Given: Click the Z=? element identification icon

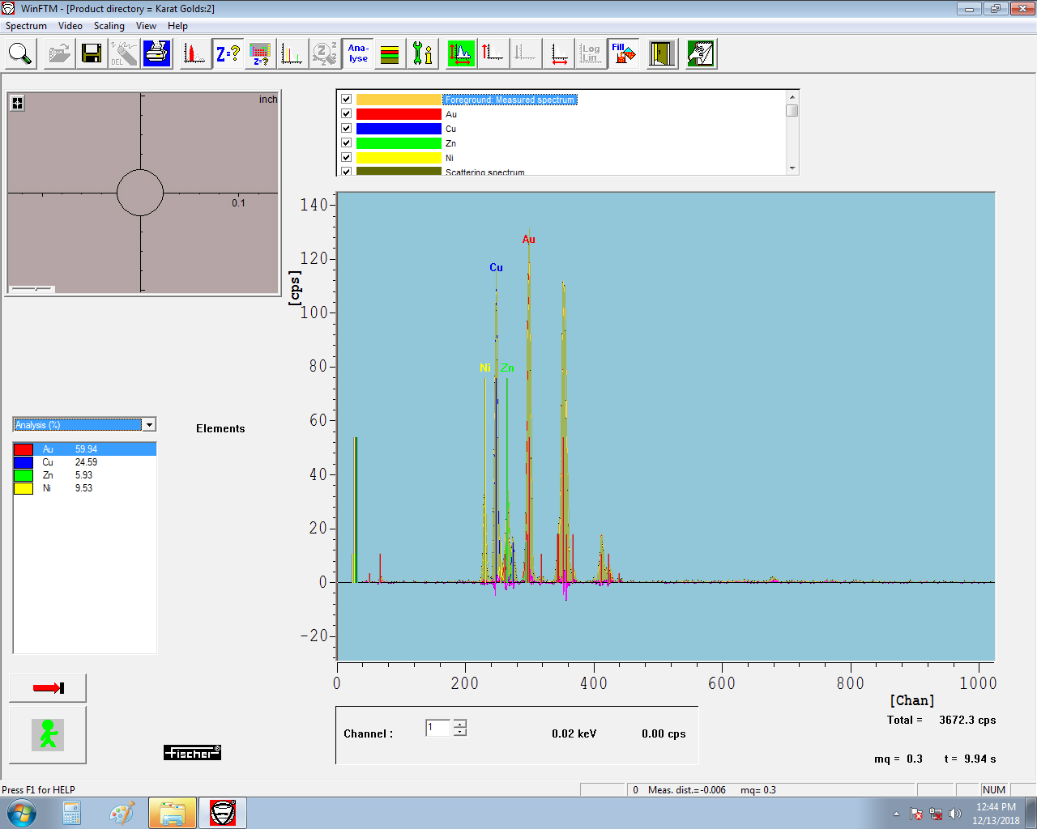Looking at the screenshot, I should pyautogui.click(x=228, y=54).
